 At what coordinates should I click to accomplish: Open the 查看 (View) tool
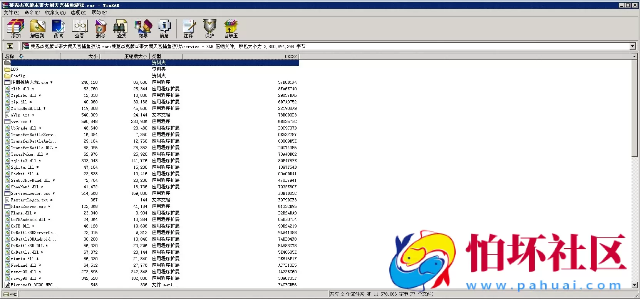pyautogui.click(x=80, y=28)
